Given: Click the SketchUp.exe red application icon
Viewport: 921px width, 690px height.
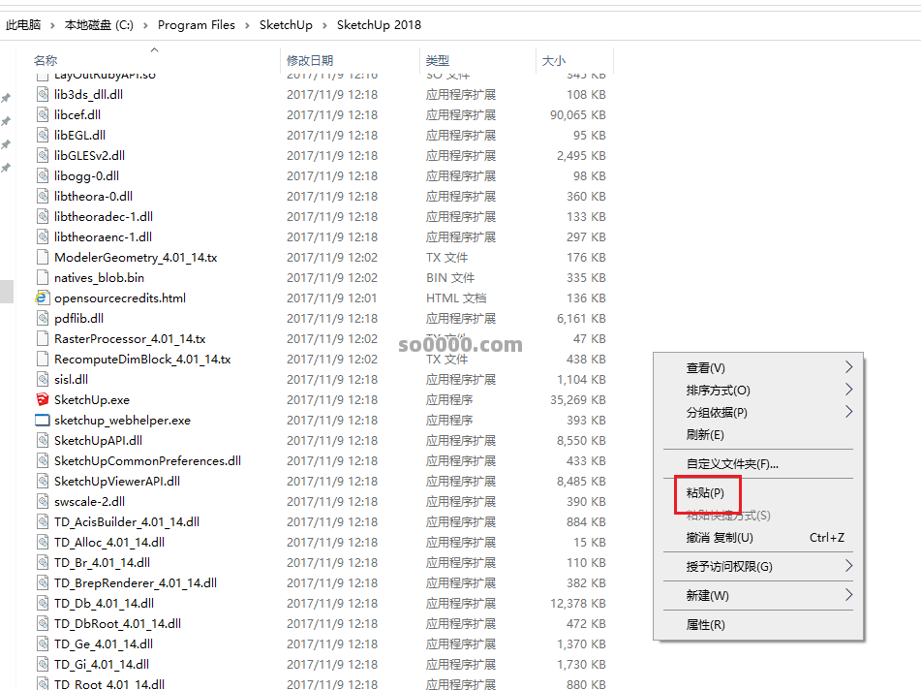Looking at the screenshot, I should click(x=43, y=399).
